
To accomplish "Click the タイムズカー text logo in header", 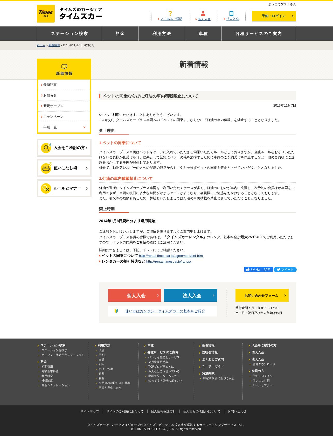I will 81,13.
